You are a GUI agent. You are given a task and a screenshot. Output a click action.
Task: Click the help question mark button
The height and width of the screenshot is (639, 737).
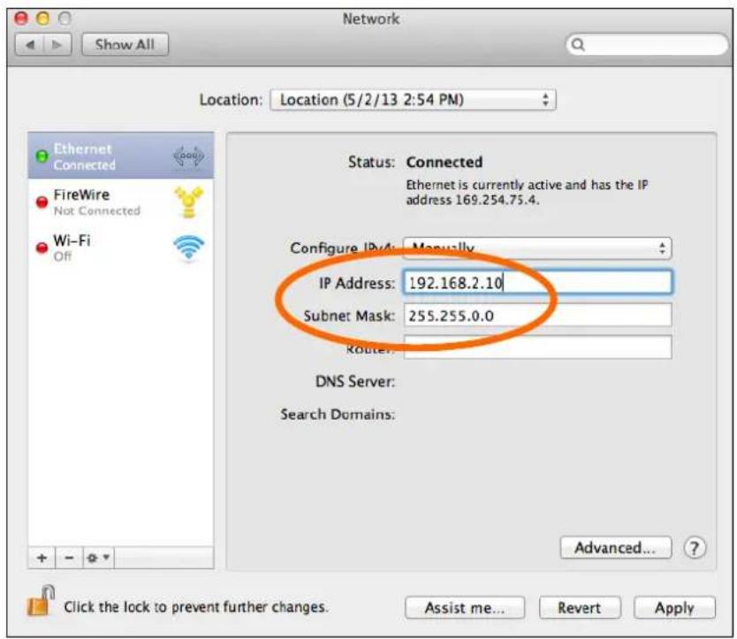[695, 548]
